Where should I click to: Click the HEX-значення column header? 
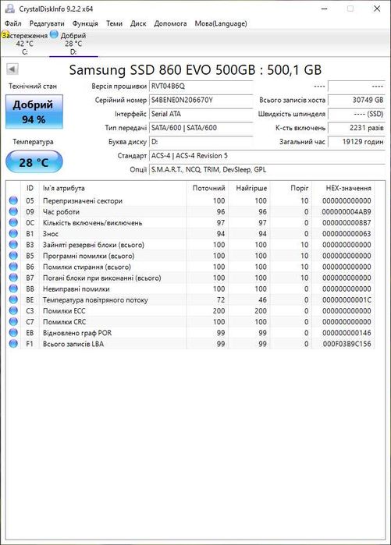click(343, 188)
